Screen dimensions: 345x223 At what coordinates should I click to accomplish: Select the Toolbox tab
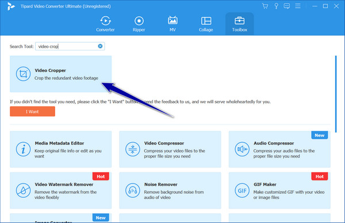click(239, 24)
